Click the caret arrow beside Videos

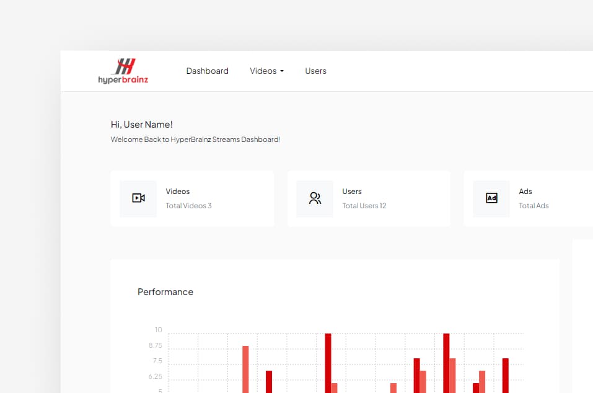pos(282,71)
